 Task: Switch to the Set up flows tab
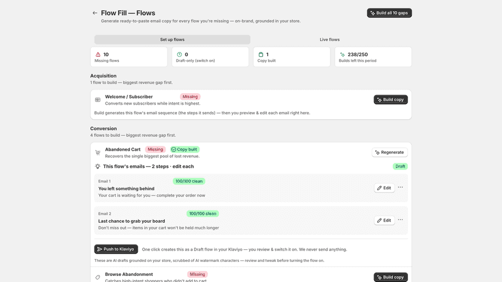(x=172, y=40)
